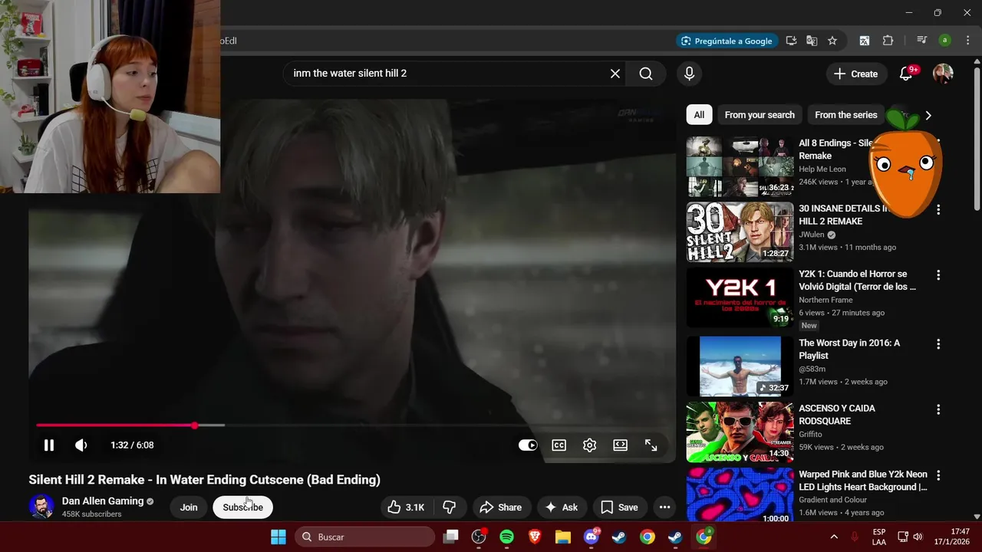Open Brave browser from the taskbar
The width and height of the screenshot is (982, 552).
click(x=535, y=537)
